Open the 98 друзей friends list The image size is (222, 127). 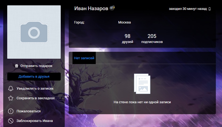[x=127, y=39]
